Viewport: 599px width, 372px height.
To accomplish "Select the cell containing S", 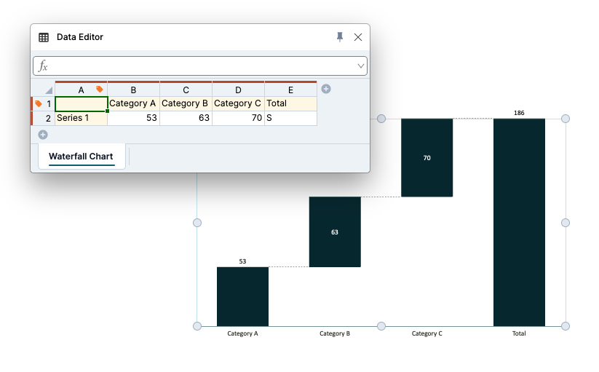I will pyautogui.click(x=290, y=119).
